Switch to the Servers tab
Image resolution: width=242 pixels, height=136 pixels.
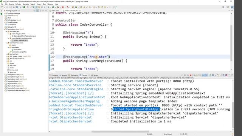pos(95,75)
